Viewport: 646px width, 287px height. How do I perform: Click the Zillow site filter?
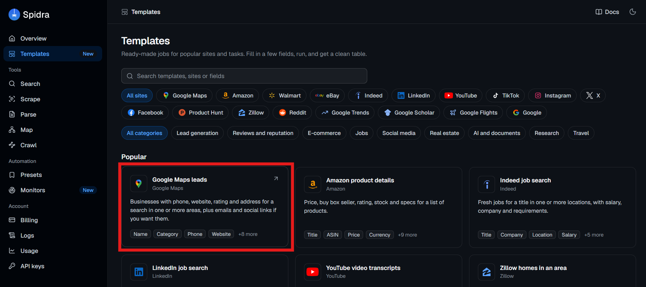251,112
